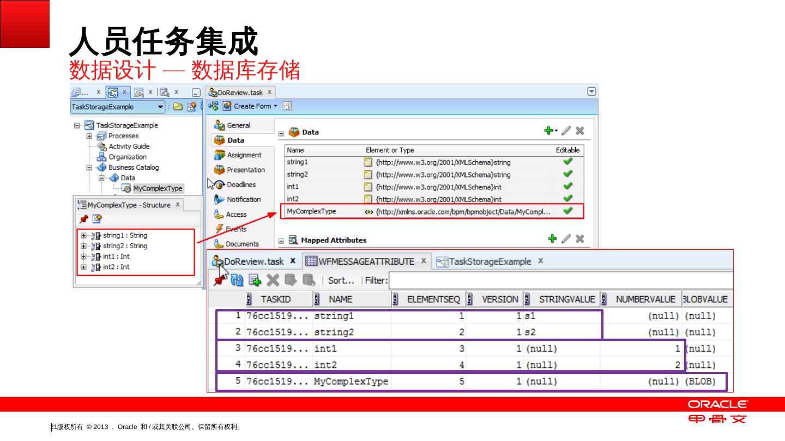Delete the selected mapped attribute

tap(579, 238)
